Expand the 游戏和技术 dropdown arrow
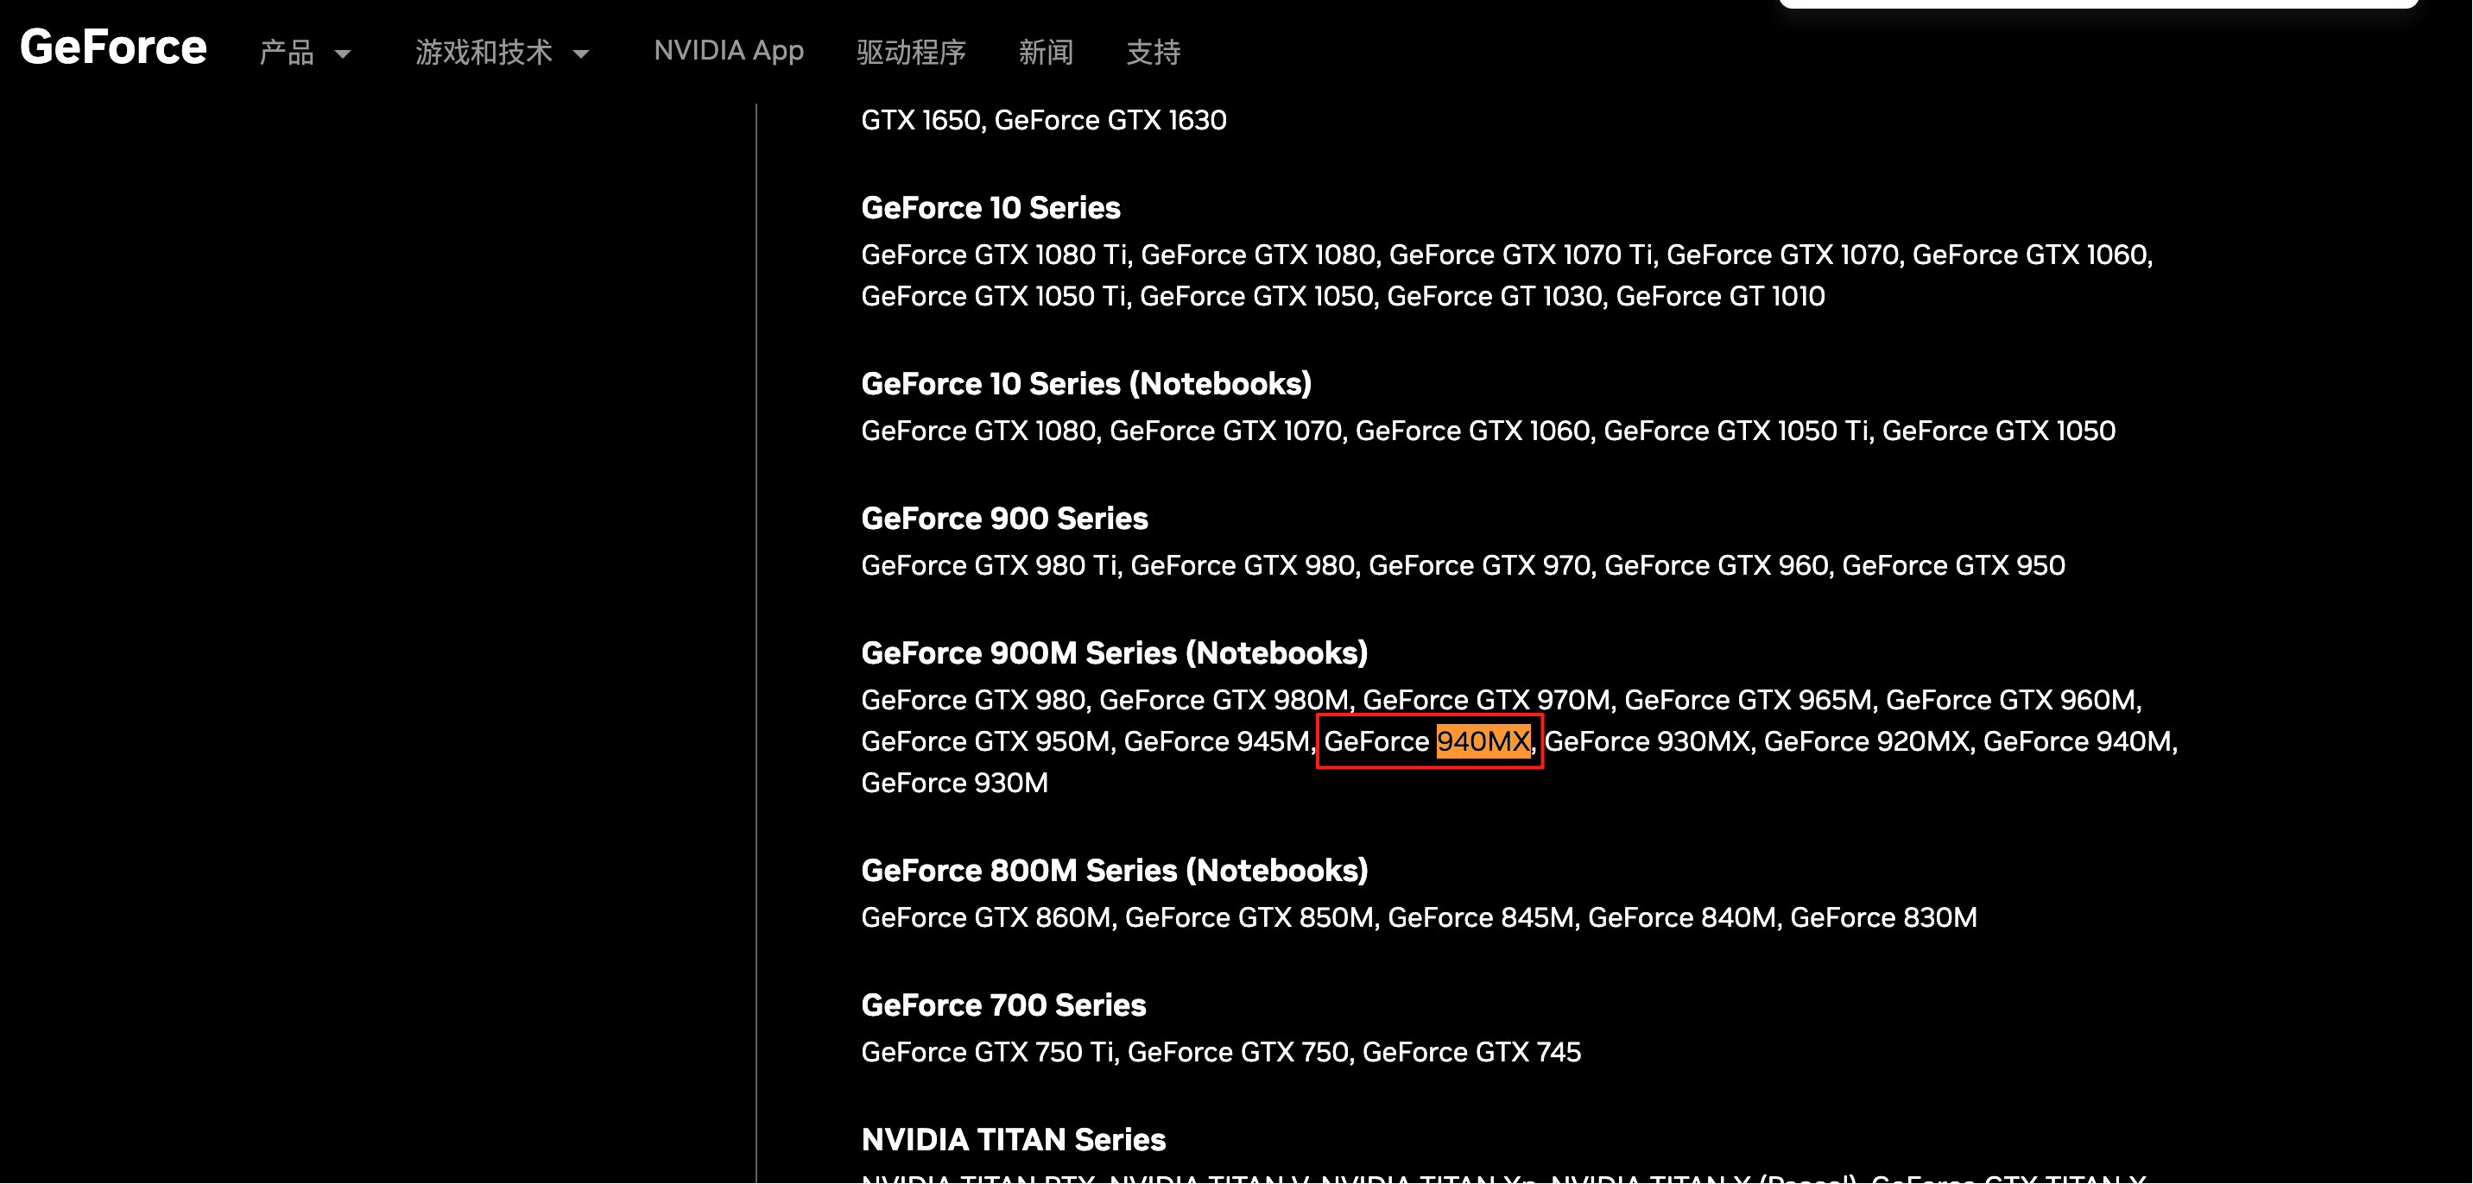Viewport: 2473px width, 1184px height. pyautogui.click(x=581, y=54)
